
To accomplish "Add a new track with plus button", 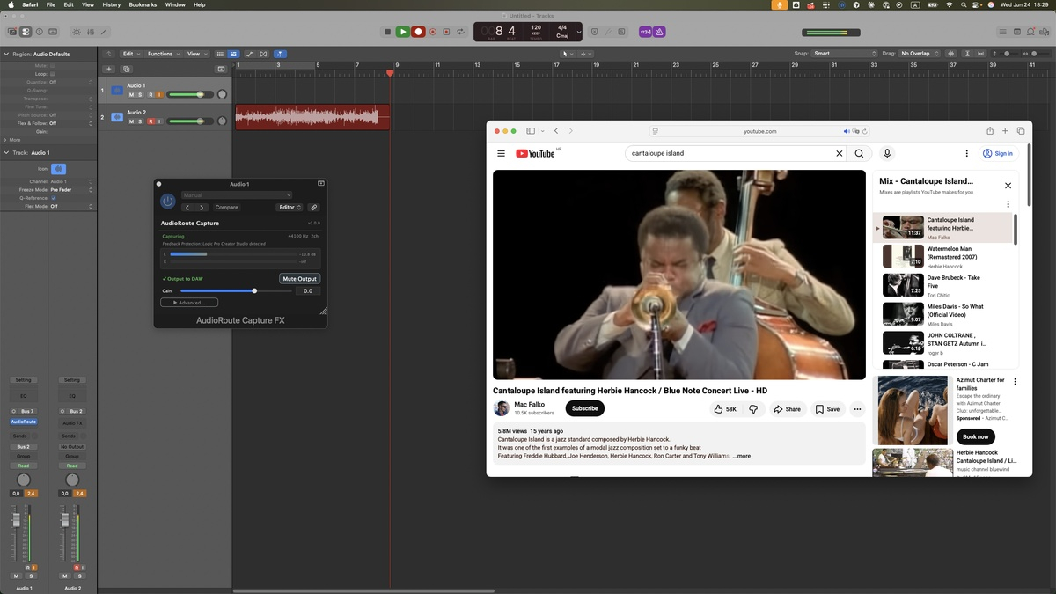I will tap(109, 69).
